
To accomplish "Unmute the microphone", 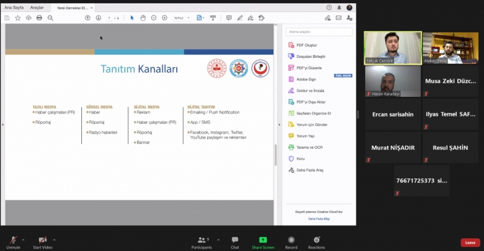I will [x=13, y=242].
